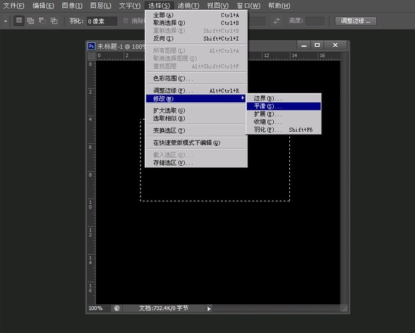Viewport: 415px width, 333px height.
Task: Click the 羽化 pixel input field
Action: coord(102,21)
